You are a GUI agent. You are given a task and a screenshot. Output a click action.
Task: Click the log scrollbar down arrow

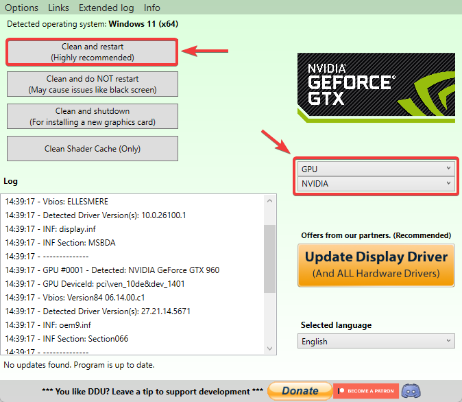click(x=269, y=349)
